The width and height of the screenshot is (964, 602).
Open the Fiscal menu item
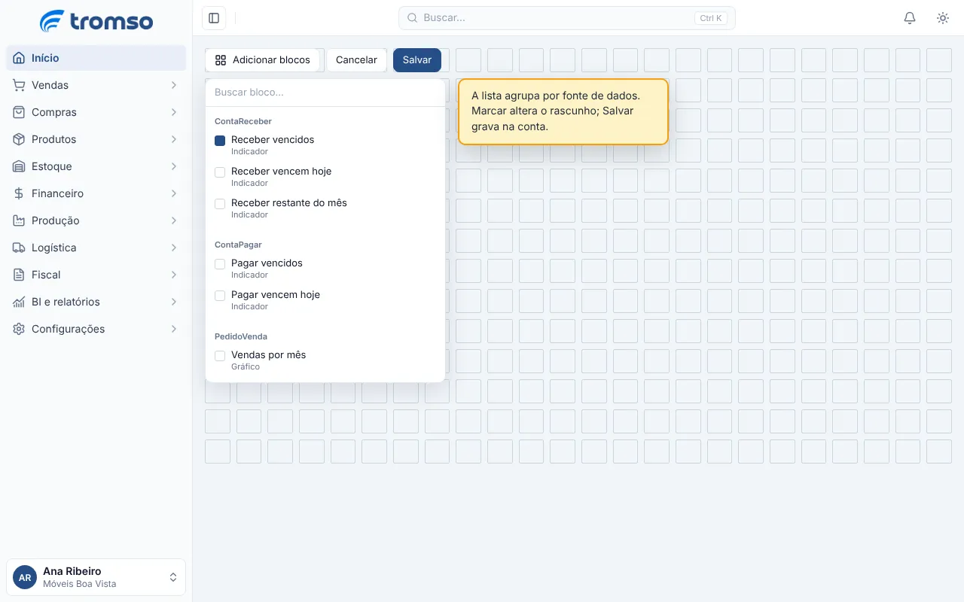click(x=96, y=275)
